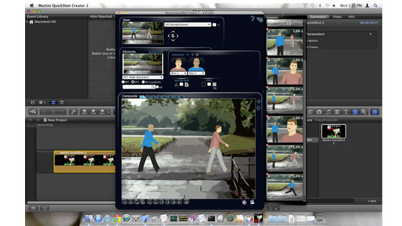Expand Macintosh HD in Event Library

[x=27, y=22]
